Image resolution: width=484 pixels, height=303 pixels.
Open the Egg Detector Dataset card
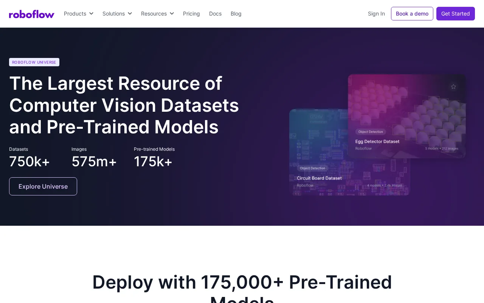point(407,116)
